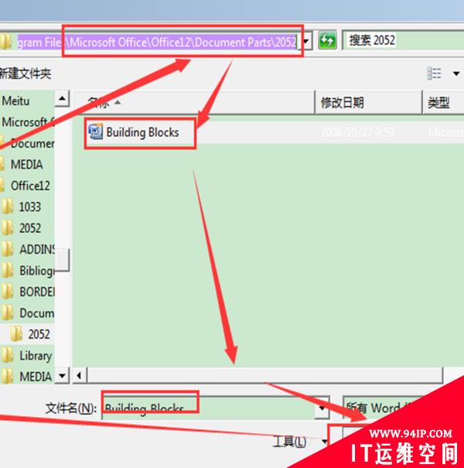
Task: Click the green refresh button beside address bar
Action: click(x=327, y=40)
